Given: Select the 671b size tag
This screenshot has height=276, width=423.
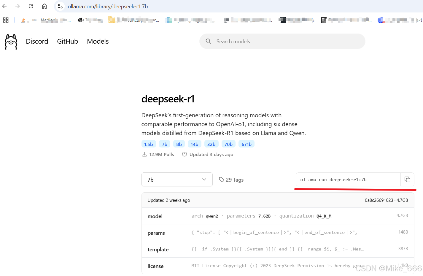Looking at the screenshot, I should click(247, 144).
